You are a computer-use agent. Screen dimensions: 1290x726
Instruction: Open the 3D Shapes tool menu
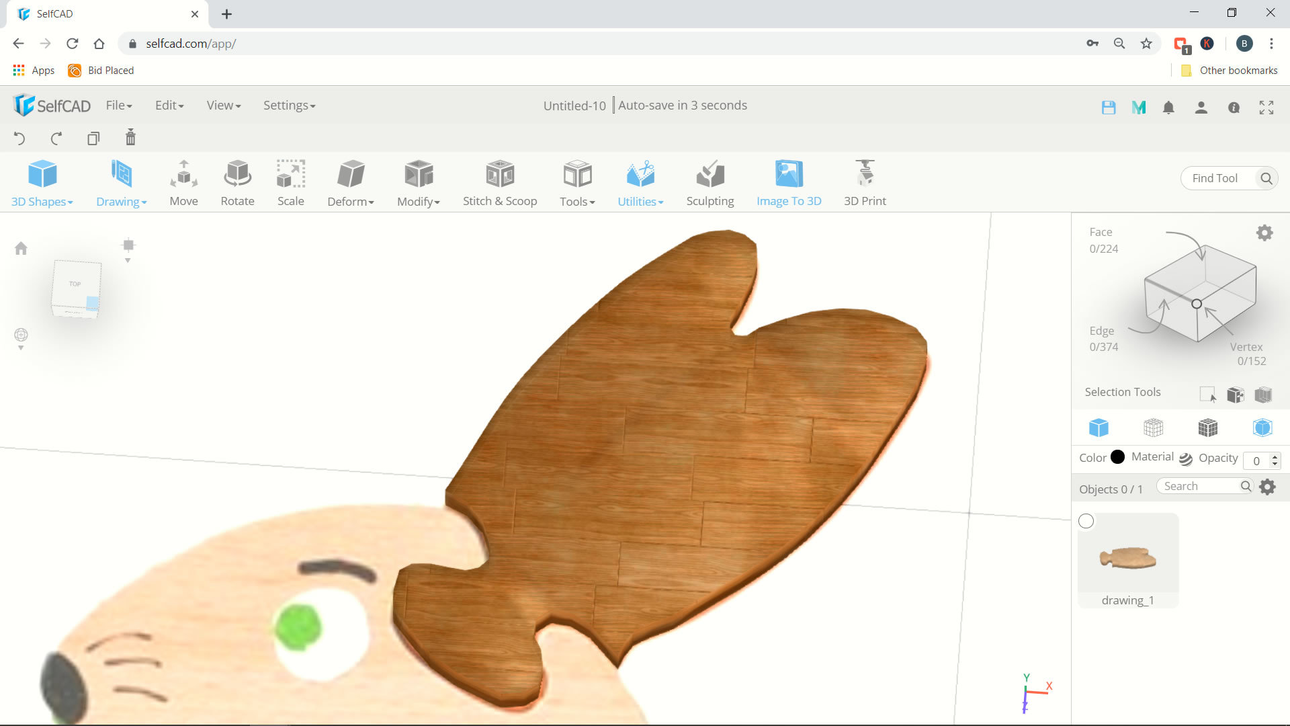tap(42, 184)
